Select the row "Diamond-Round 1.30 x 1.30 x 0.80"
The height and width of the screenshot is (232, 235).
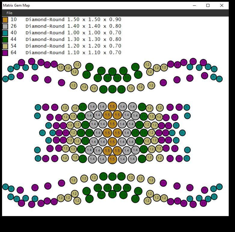click(73, 39)
